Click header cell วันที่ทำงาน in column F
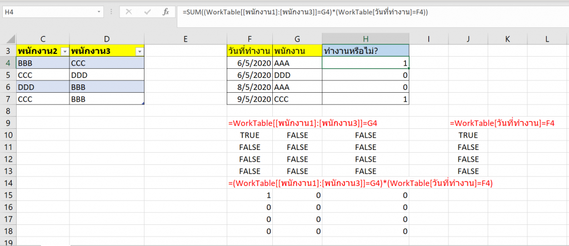 [249, 51]
